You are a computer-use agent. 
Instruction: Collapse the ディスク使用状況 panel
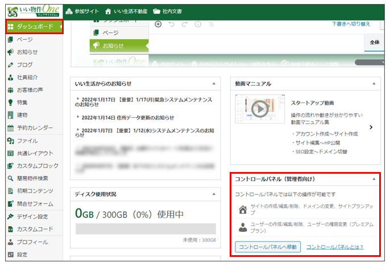coord(213,194)
